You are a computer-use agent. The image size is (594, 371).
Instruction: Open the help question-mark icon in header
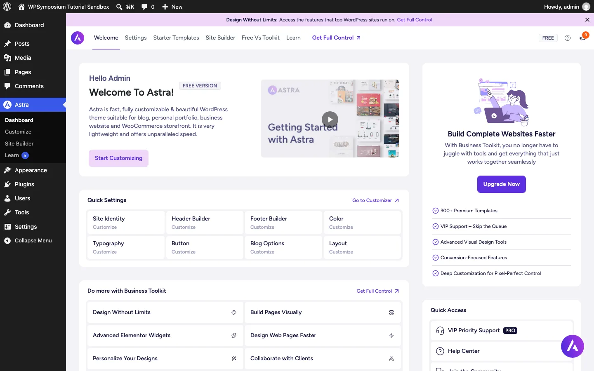tap(568, 38)
